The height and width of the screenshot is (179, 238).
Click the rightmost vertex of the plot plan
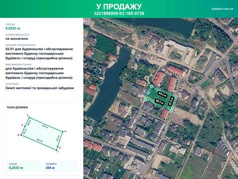pos(63,132)
